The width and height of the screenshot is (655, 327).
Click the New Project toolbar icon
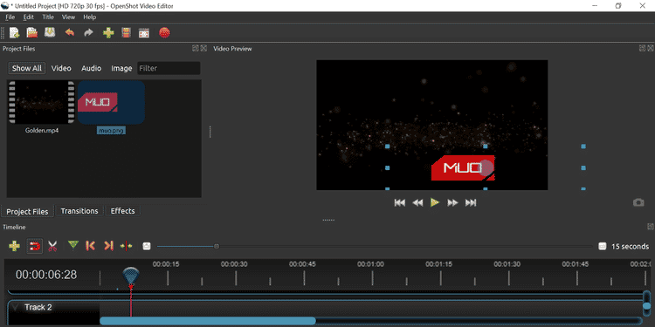coord(14,32)
